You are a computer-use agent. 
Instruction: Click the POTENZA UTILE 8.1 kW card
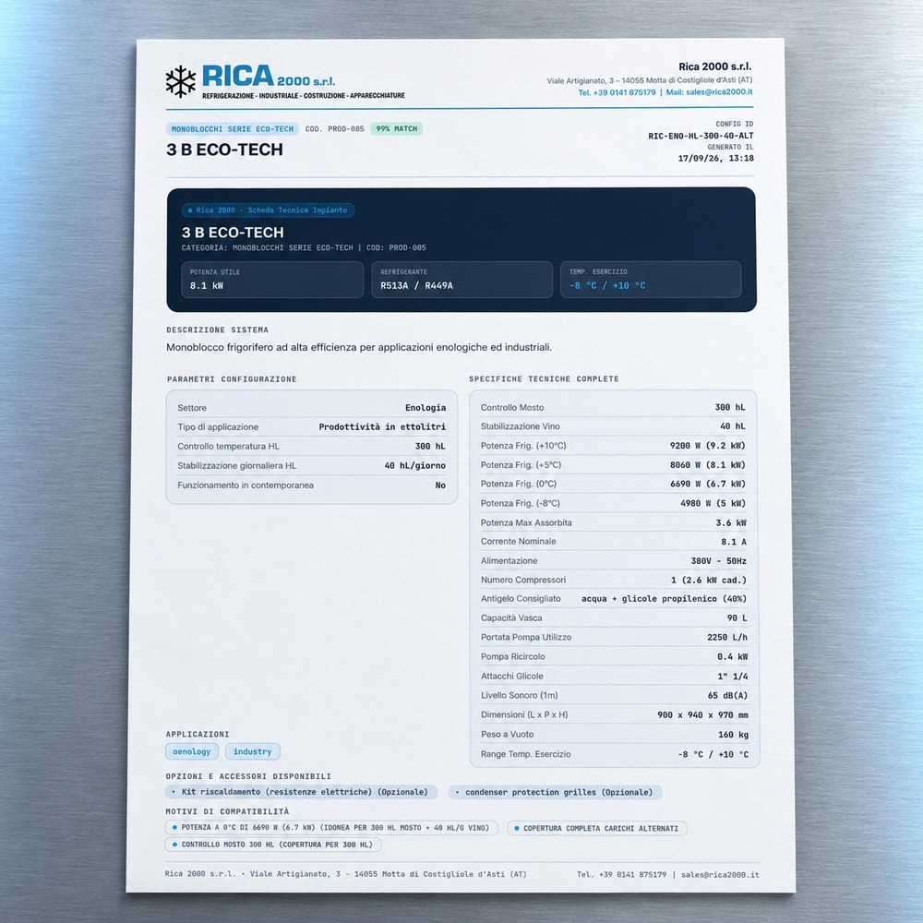pyautogui.click(x=272, y=280)
